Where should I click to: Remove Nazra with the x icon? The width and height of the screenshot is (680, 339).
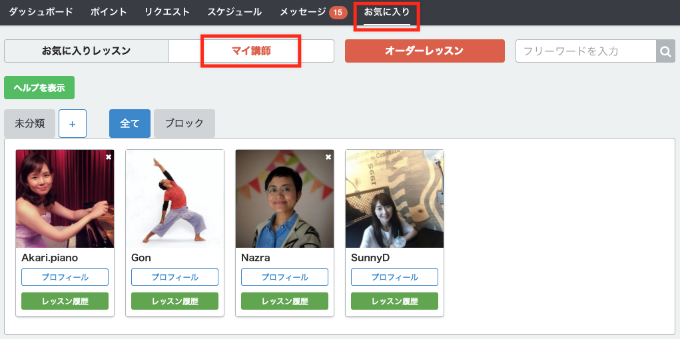pyautogui.click(x=328, y=157)
